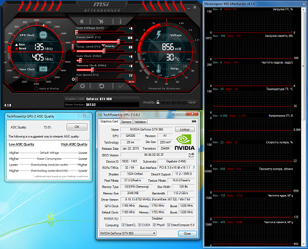The image size is (308, 249).
Task: Switch to the Validation tab in GPU-Z
Action: tap(140, 122)
